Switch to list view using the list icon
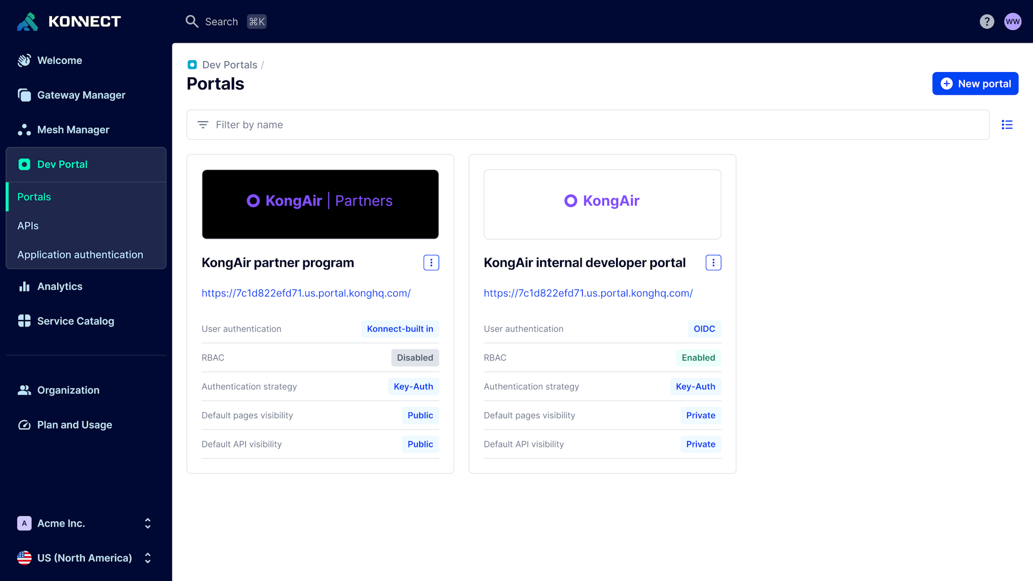 [1007, 124]
